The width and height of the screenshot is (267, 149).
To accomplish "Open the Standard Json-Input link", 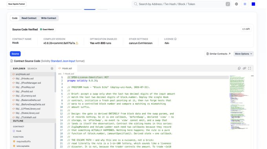I will 63,61.
